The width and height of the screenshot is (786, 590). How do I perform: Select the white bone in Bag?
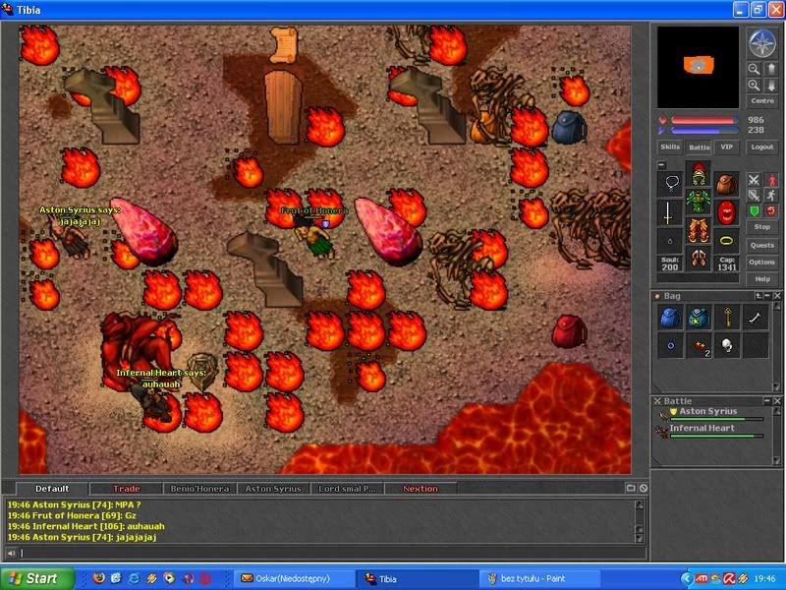click(756, 317)
